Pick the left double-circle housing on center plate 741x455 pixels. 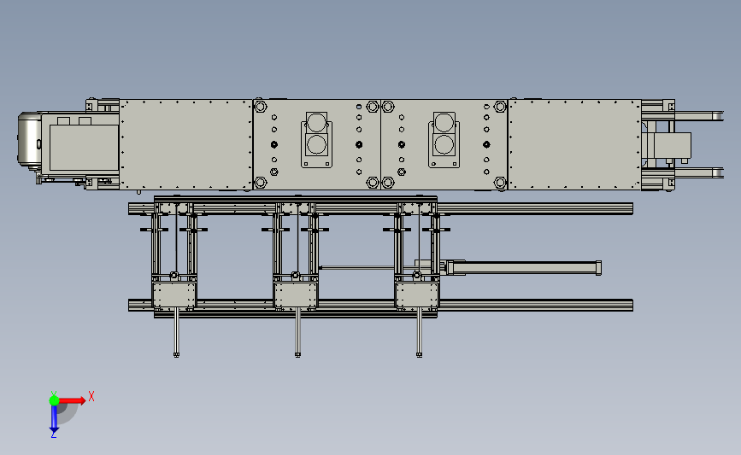tap(316, 140)
